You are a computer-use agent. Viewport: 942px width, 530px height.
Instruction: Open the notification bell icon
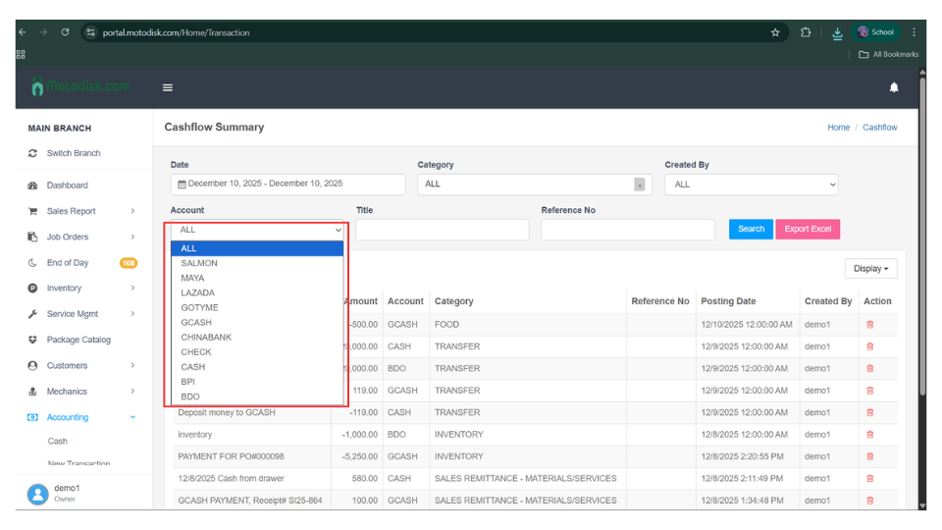tap(893, 87)
